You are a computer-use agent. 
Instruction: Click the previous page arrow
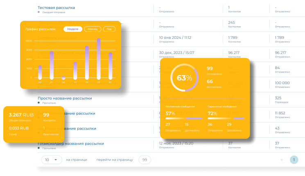[x=282, y=160]
